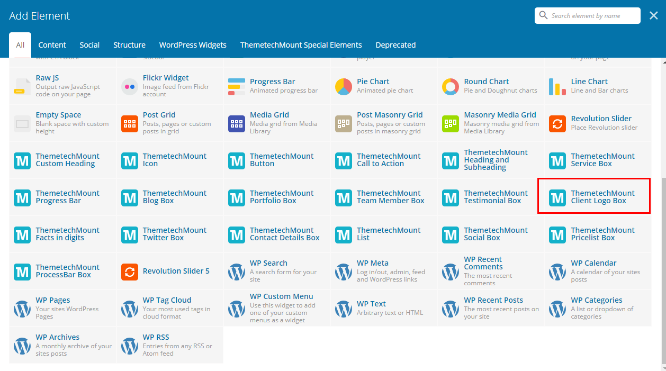Open the Deprecated tab
Image resolution: width=666 pixels, height=371 pixels.
(395, 45)
